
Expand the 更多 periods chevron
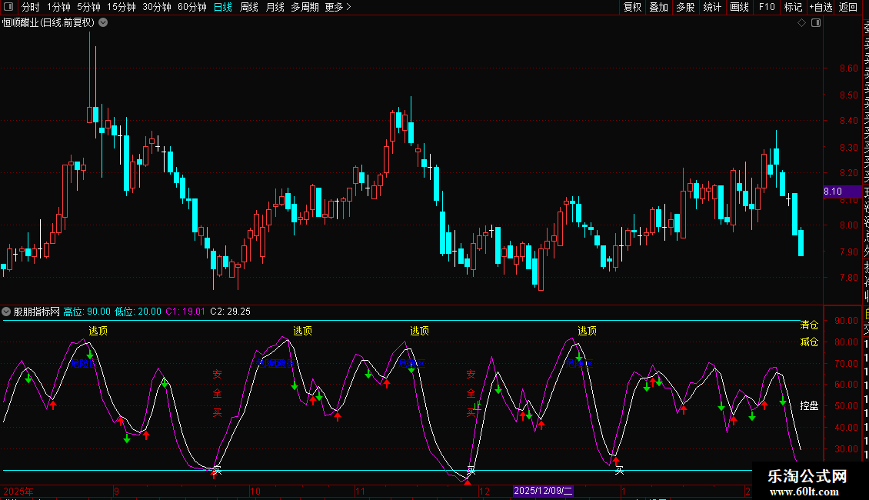point(348,7)
